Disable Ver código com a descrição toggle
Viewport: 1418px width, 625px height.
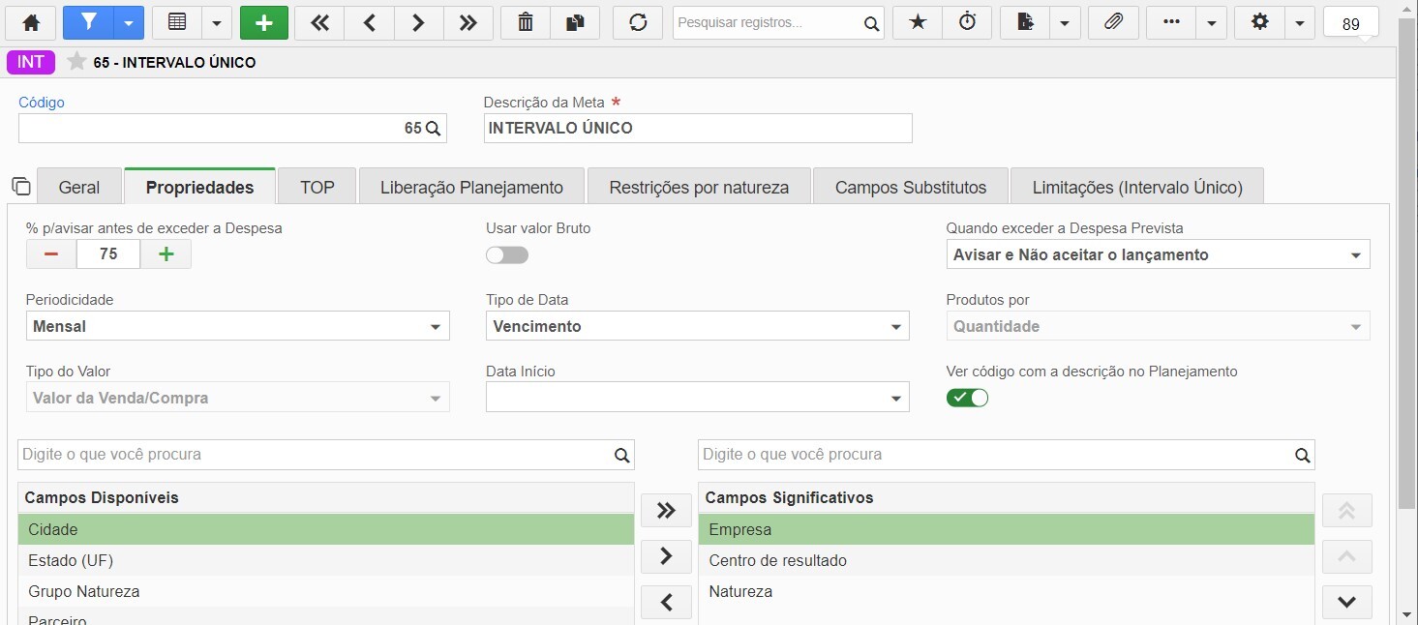coord(967,398)
